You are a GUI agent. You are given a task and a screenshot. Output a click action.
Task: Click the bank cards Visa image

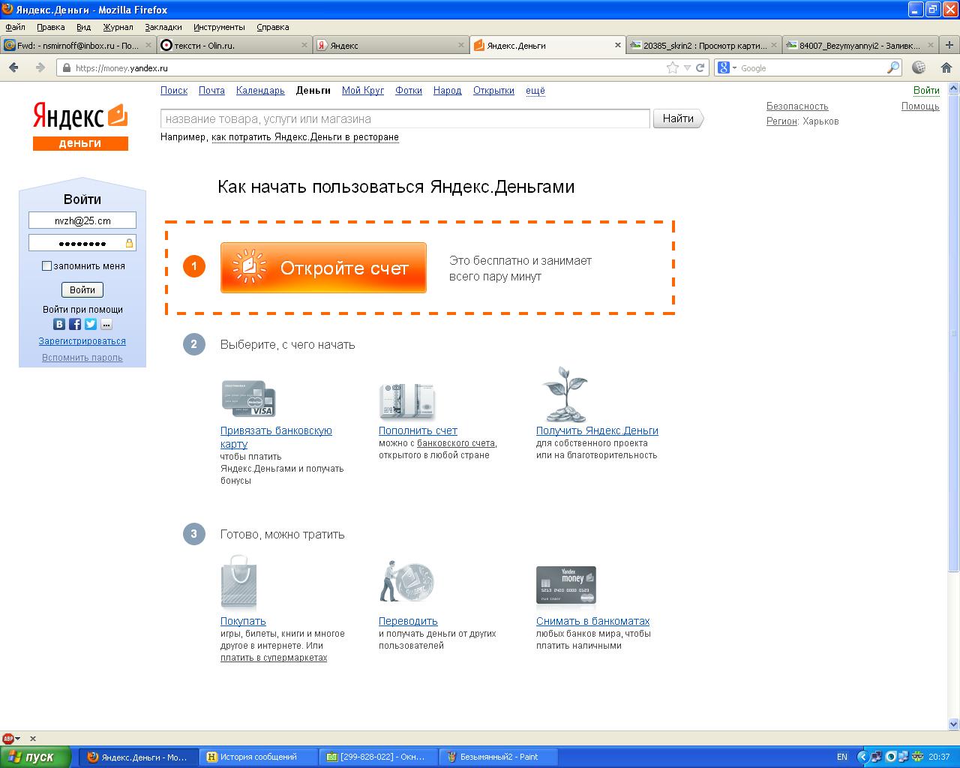(x=249, y=399)
